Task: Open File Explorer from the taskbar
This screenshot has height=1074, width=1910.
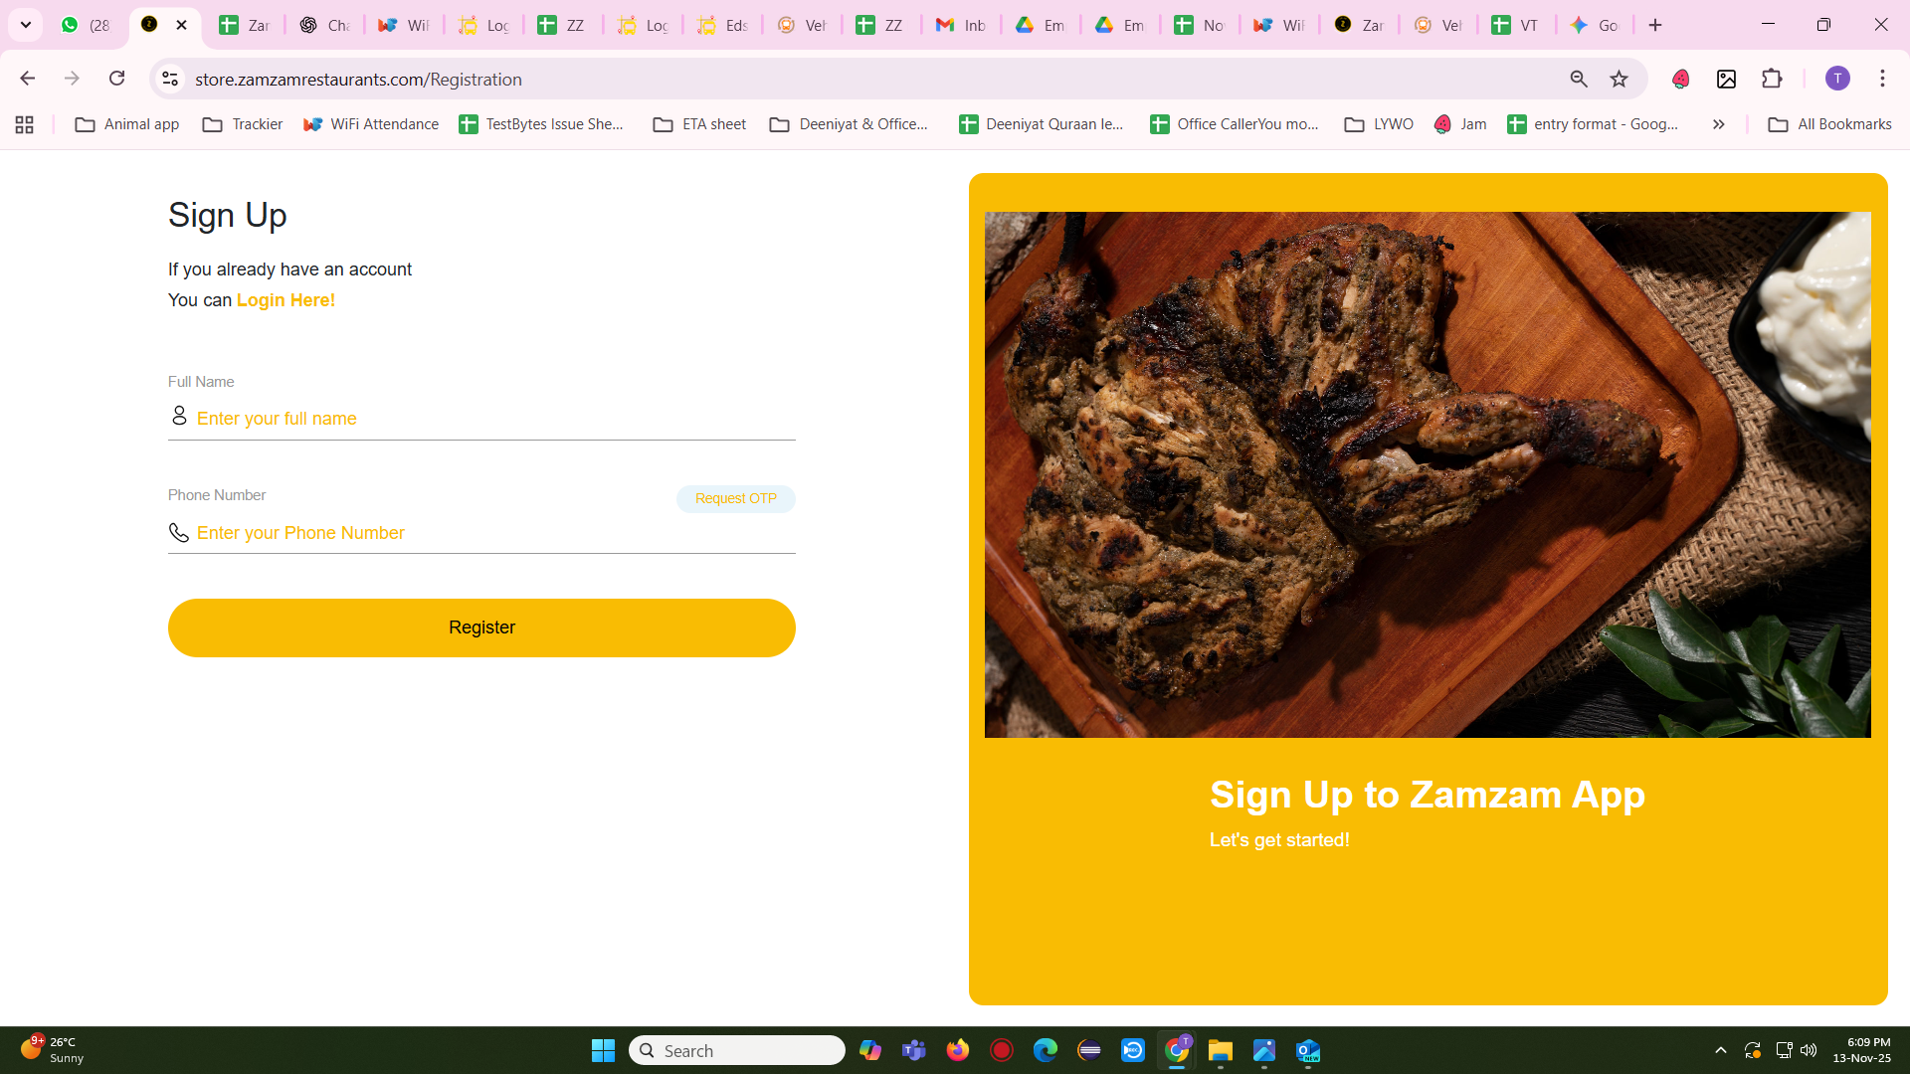Action: pos(1221,1050)
